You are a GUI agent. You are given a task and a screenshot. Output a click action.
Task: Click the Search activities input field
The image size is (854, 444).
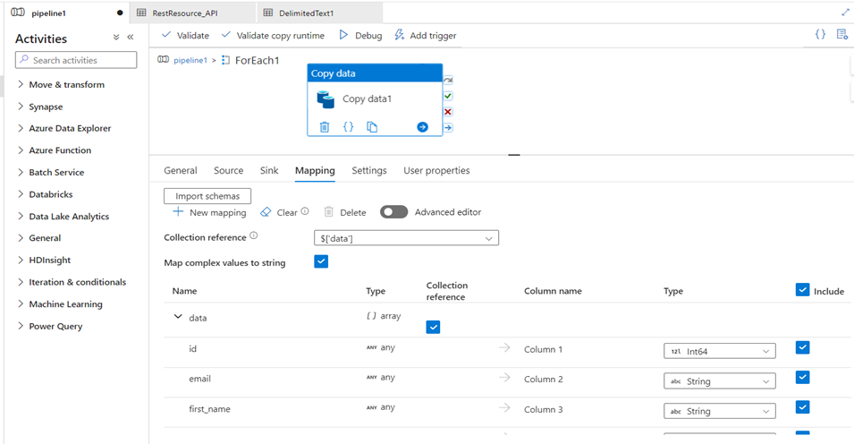(77, 60)
